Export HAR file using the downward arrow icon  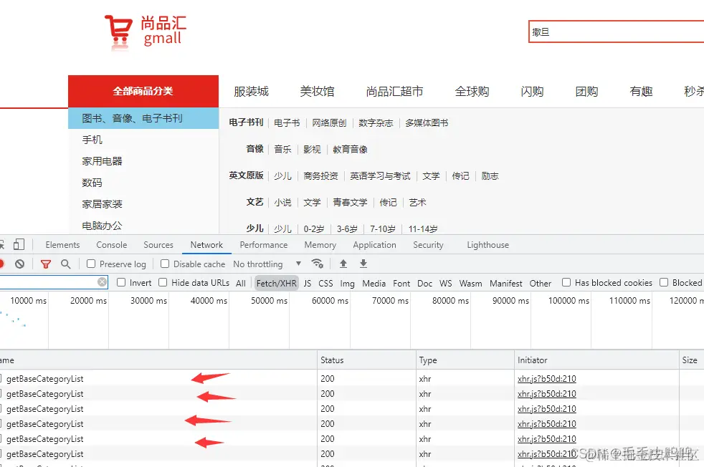363,264
